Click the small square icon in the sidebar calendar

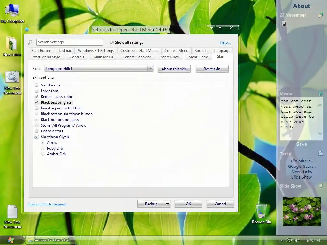point(284,23)
